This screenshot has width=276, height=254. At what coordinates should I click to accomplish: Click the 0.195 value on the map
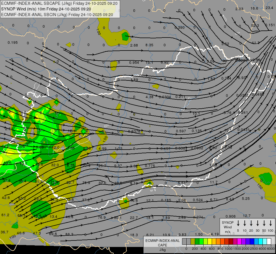click(13, 43)
